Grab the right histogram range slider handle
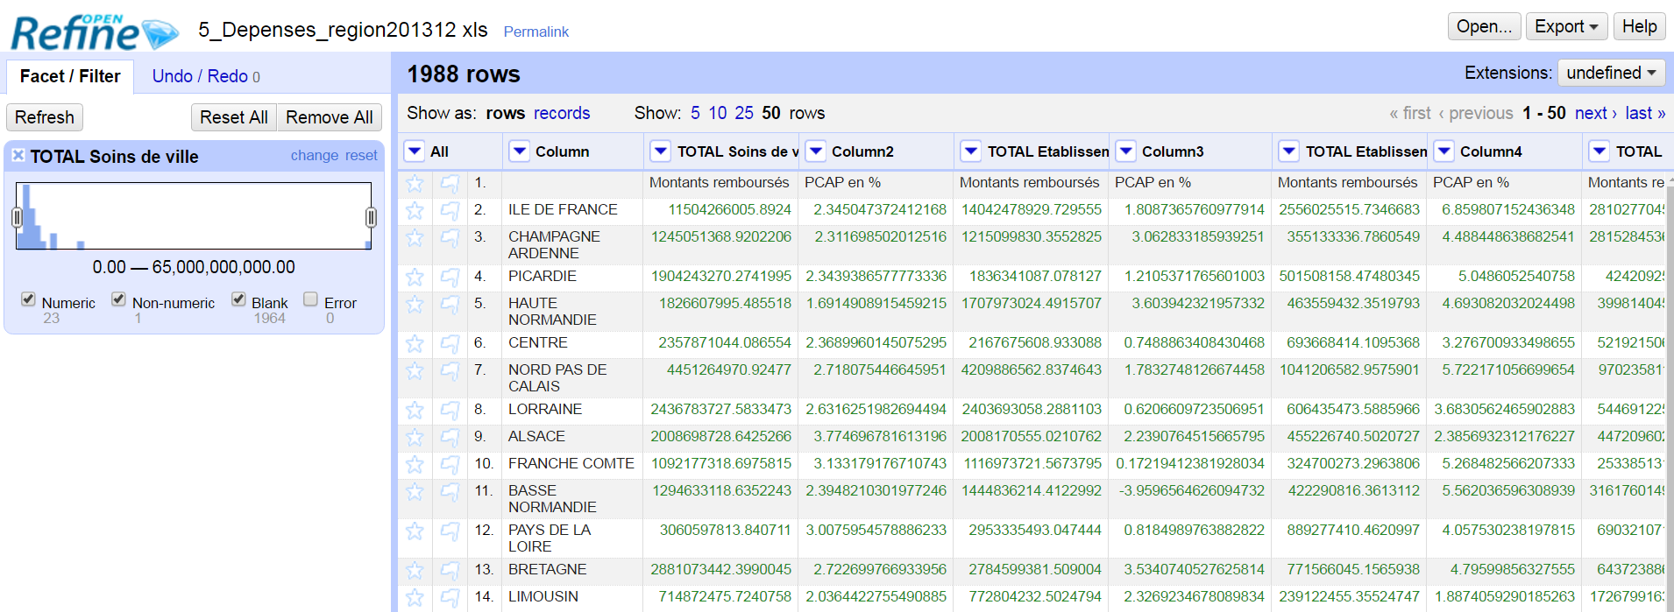The image size is (1674, 612). pos(371,217)
